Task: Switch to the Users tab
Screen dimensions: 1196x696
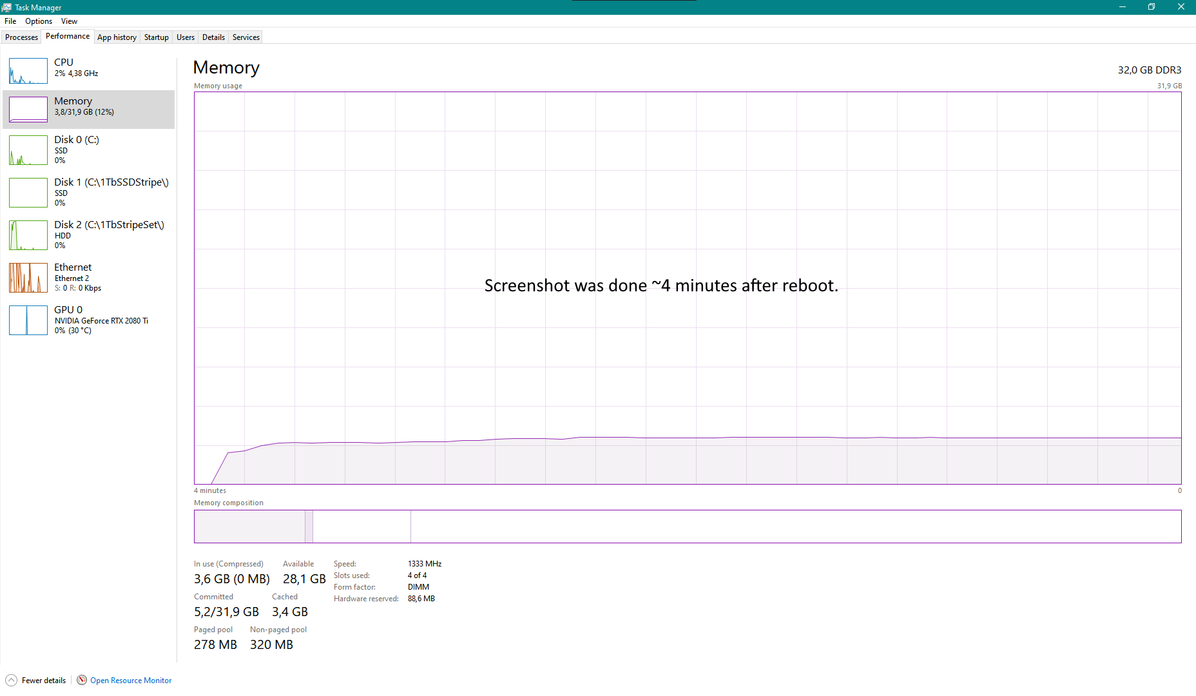Action: [185, 37]
